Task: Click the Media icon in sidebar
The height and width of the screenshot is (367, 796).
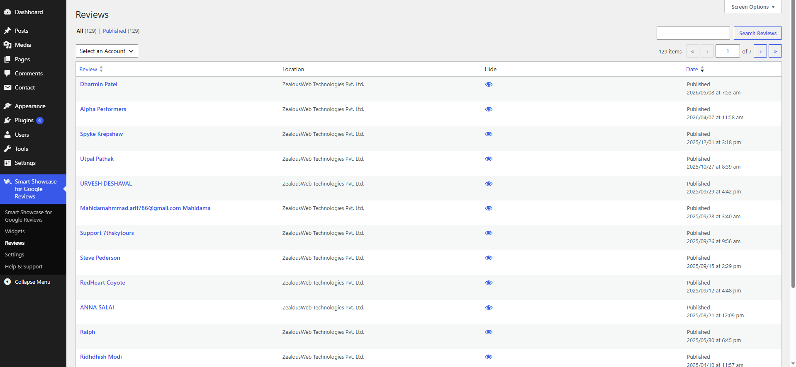Action: click(x=7, y=45)
